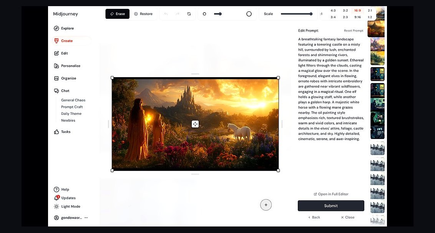Click the Back button

coord(314,218)
